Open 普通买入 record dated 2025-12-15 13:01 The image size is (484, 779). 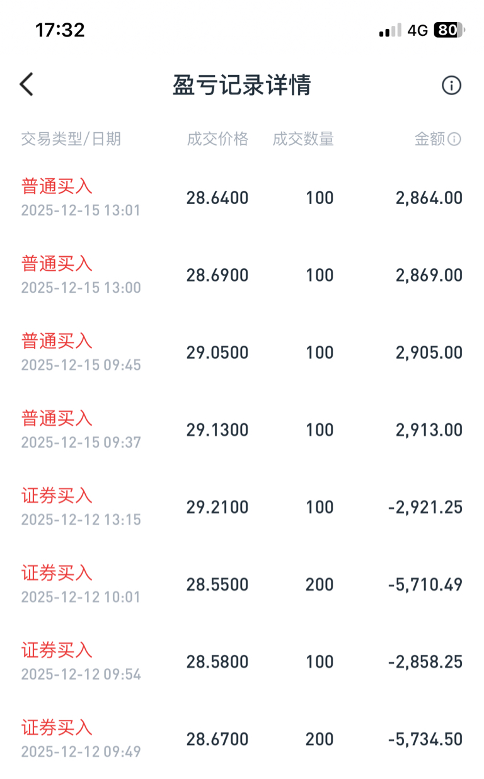click(242, 198)
